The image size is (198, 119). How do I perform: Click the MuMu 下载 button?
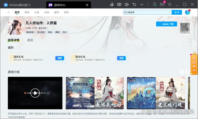[x=166, y=24]
